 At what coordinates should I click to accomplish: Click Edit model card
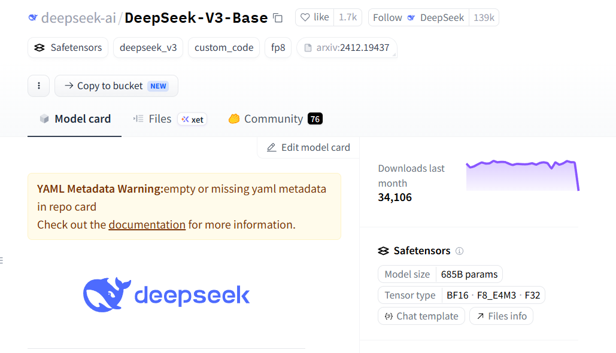308,147
